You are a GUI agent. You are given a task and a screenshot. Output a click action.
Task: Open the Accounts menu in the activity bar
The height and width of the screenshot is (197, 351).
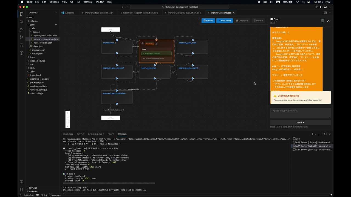click(x=21, y=181)
